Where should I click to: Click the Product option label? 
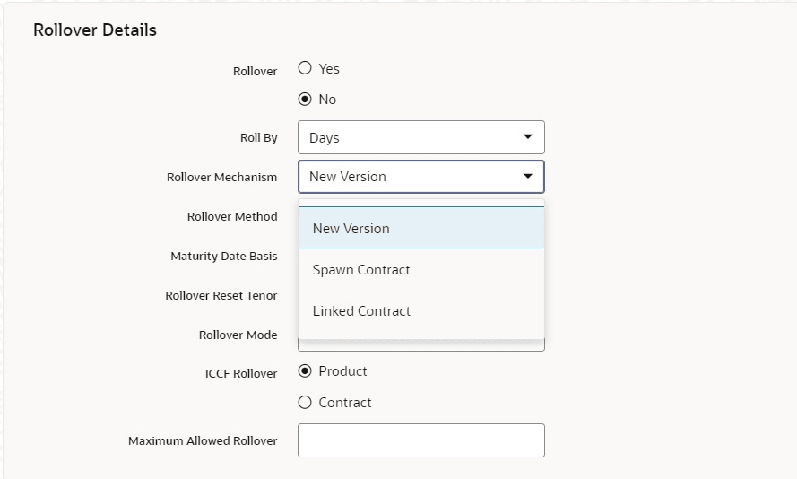[x=342, y=371]
